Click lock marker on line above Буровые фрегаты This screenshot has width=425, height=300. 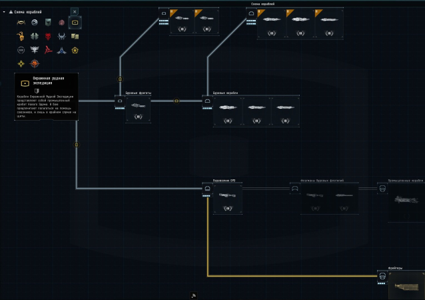120,79
